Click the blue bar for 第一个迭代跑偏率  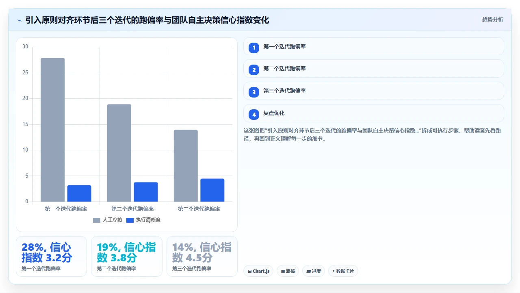[79, 193]
